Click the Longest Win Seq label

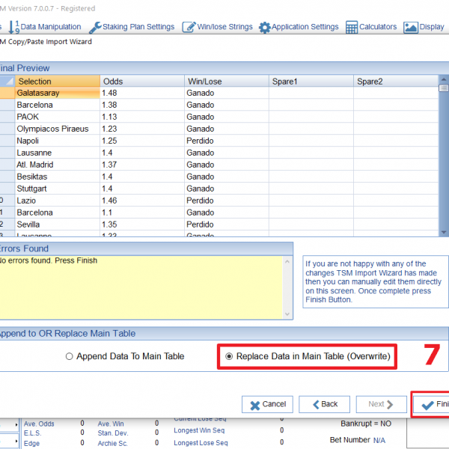tap(199, 430)
